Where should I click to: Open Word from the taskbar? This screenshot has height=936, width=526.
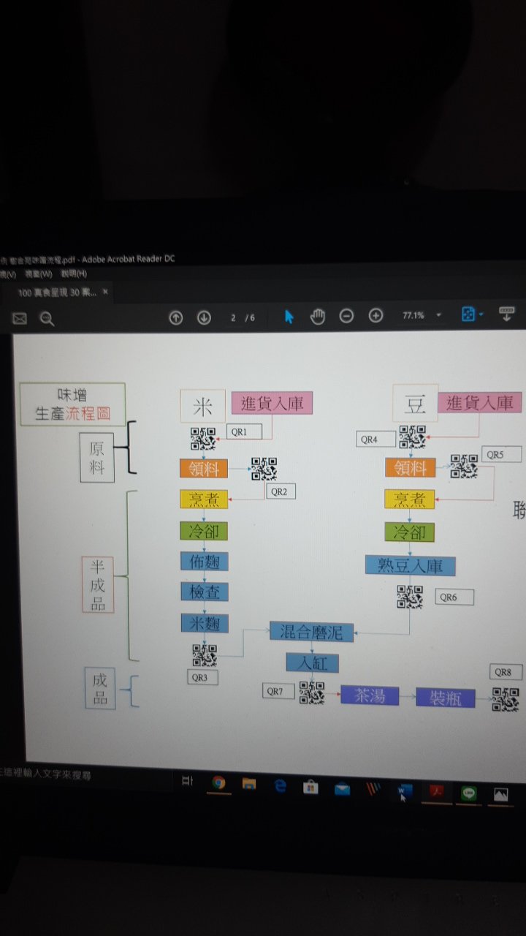(x=405, y=791)
